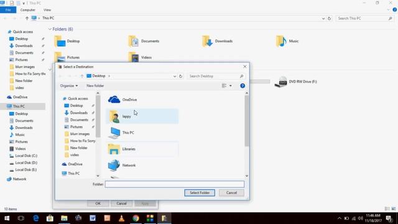Select Network in the dialog file list
Viewport: 398px width, 224px height.
142,165
